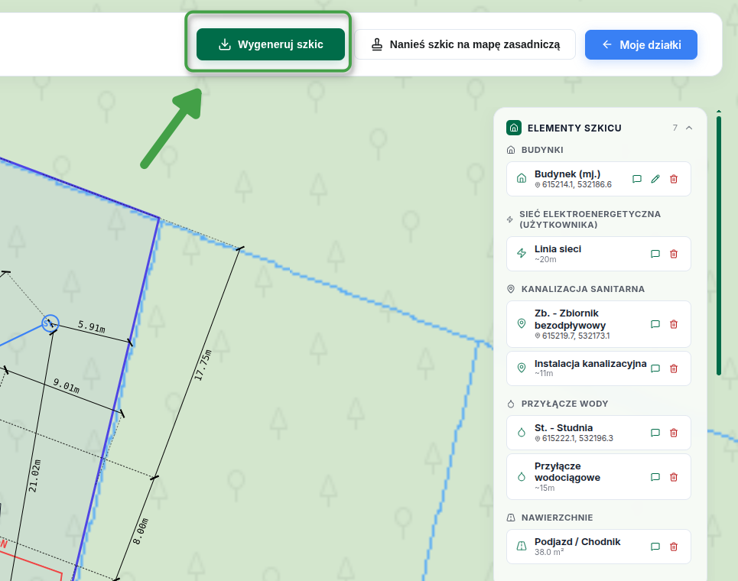Viewport: 738px width, 581px height.
Task: Add comment to Budynek (mj.)
Action: (637, 179)
